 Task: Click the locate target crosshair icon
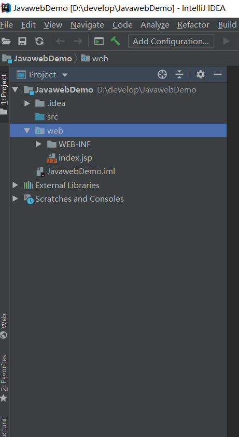(162, 74)
